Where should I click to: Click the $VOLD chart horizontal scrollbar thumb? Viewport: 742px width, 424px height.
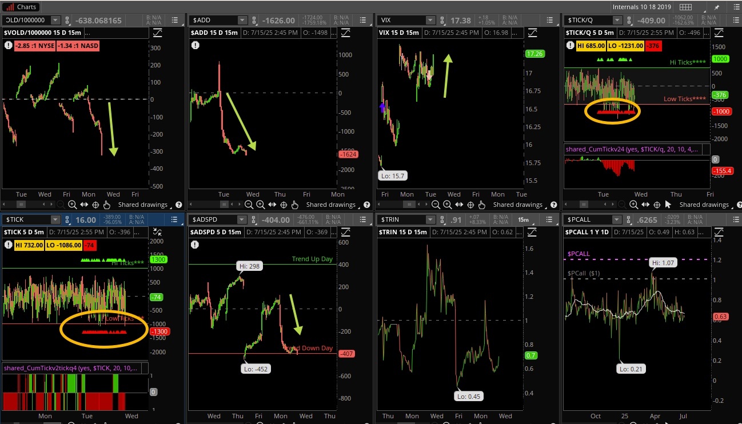21,205
